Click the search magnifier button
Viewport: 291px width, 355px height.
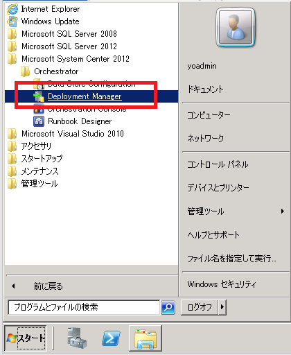tap(168, 307)
